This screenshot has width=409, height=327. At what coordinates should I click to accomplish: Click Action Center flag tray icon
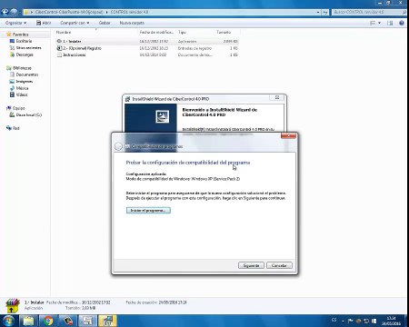click(350, 321)
